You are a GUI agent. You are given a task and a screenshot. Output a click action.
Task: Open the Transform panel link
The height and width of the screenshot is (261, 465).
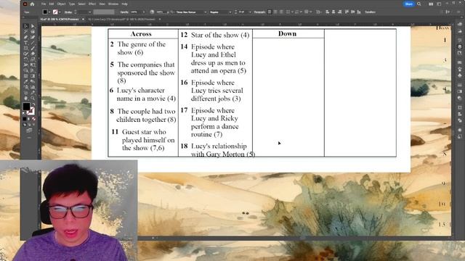click(370, 12)
